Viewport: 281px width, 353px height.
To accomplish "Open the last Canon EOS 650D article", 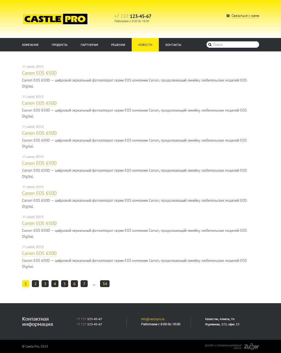I will click(39, 253).
